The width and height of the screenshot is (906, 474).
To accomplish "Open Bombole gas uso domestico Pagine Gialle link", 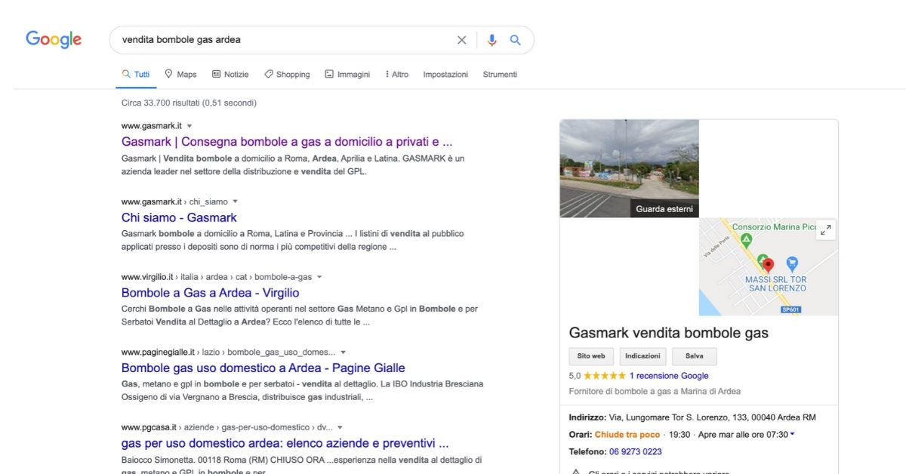I will [263, 368].
